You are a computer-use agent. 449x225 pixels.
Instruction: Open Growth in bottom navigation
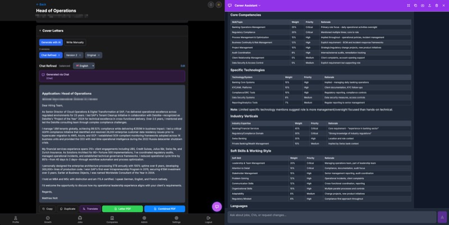point(48,219)
